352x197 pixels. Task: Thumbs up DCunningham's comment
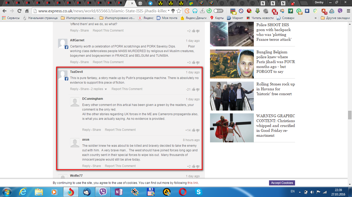(x=194, y=130)
